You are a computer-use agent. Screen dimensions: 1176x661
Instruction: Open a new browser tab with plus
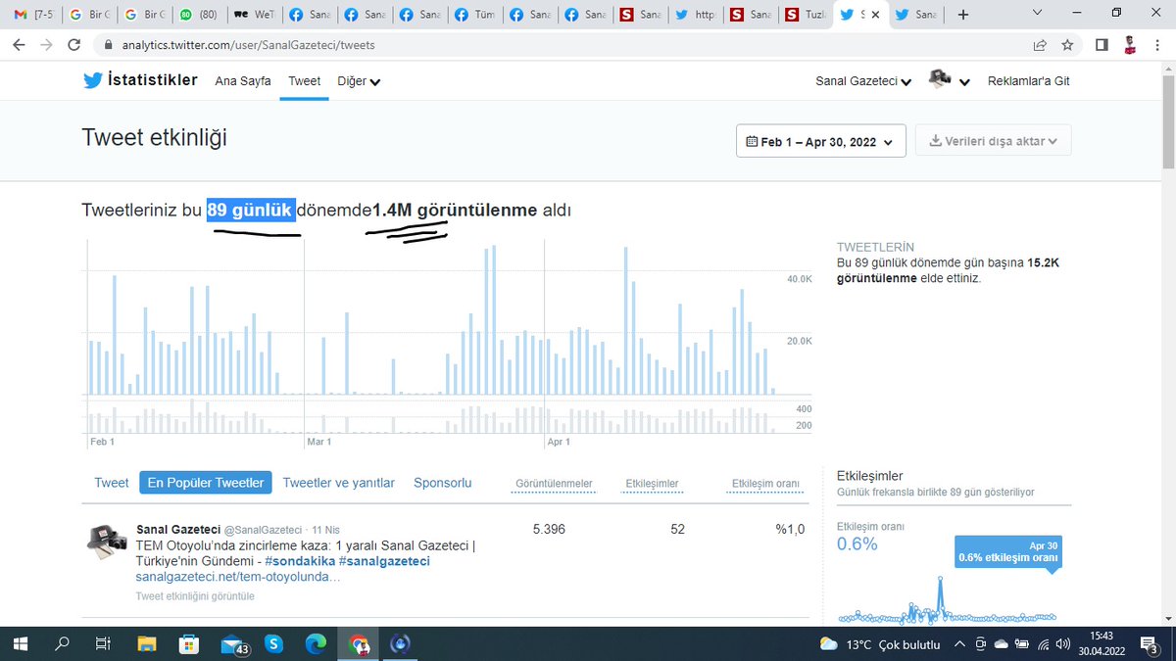(963, 15)
